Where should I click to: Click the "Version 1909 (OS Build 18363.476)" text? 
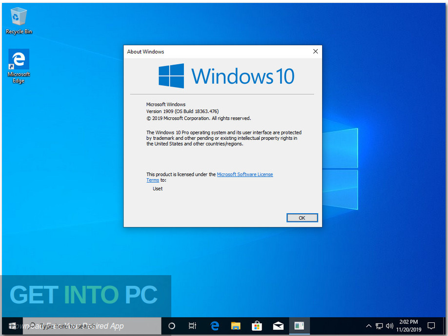[183, 111]
